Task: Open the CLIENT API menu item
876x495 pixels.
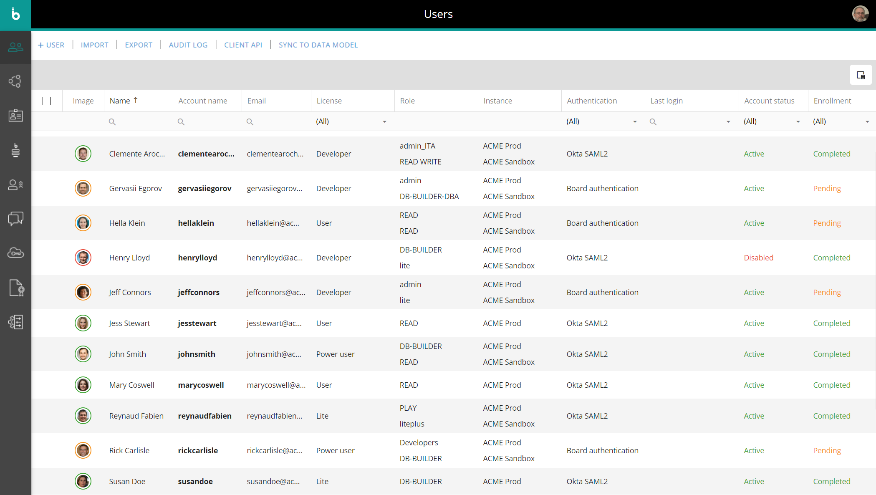Action: (x=243, y=45)
